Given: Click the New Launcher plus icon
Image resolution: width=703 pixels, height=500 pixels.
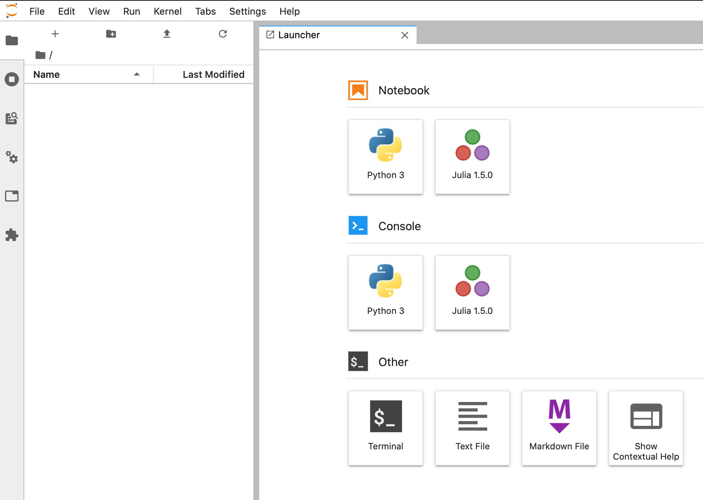Looking at the screenshot, I should click(55, 34).
